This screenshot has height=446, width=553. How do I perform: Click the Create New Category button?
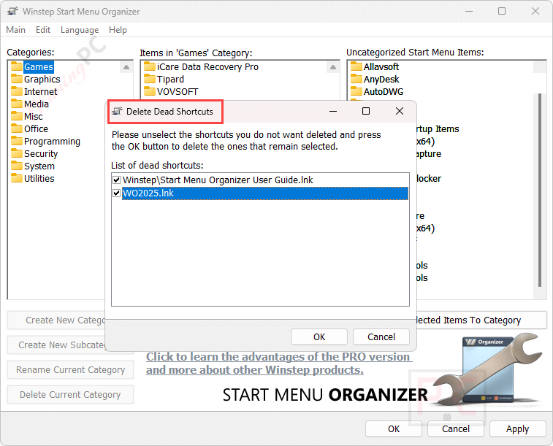tap(56, 320)
